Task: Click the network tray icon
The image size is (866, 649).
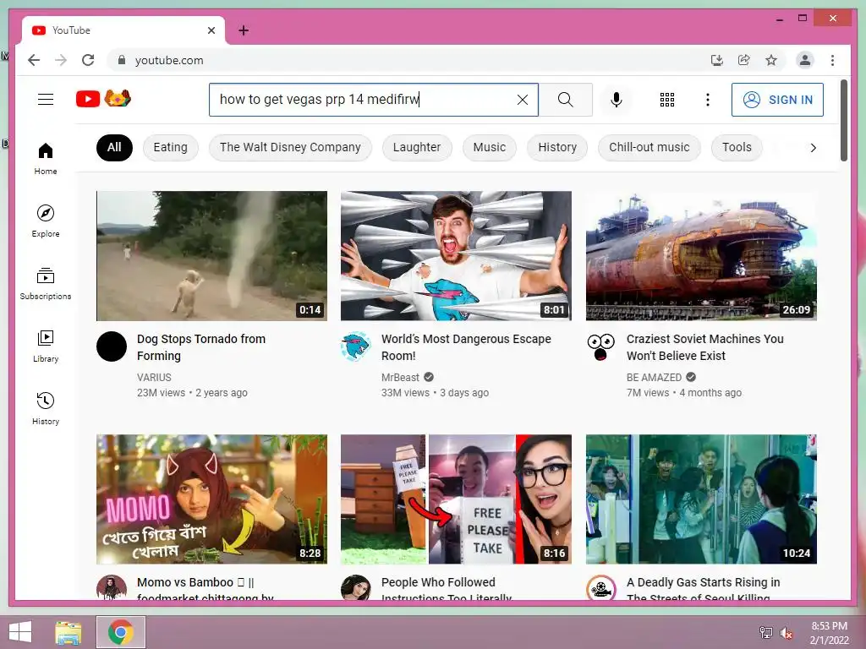Action: 765,632
